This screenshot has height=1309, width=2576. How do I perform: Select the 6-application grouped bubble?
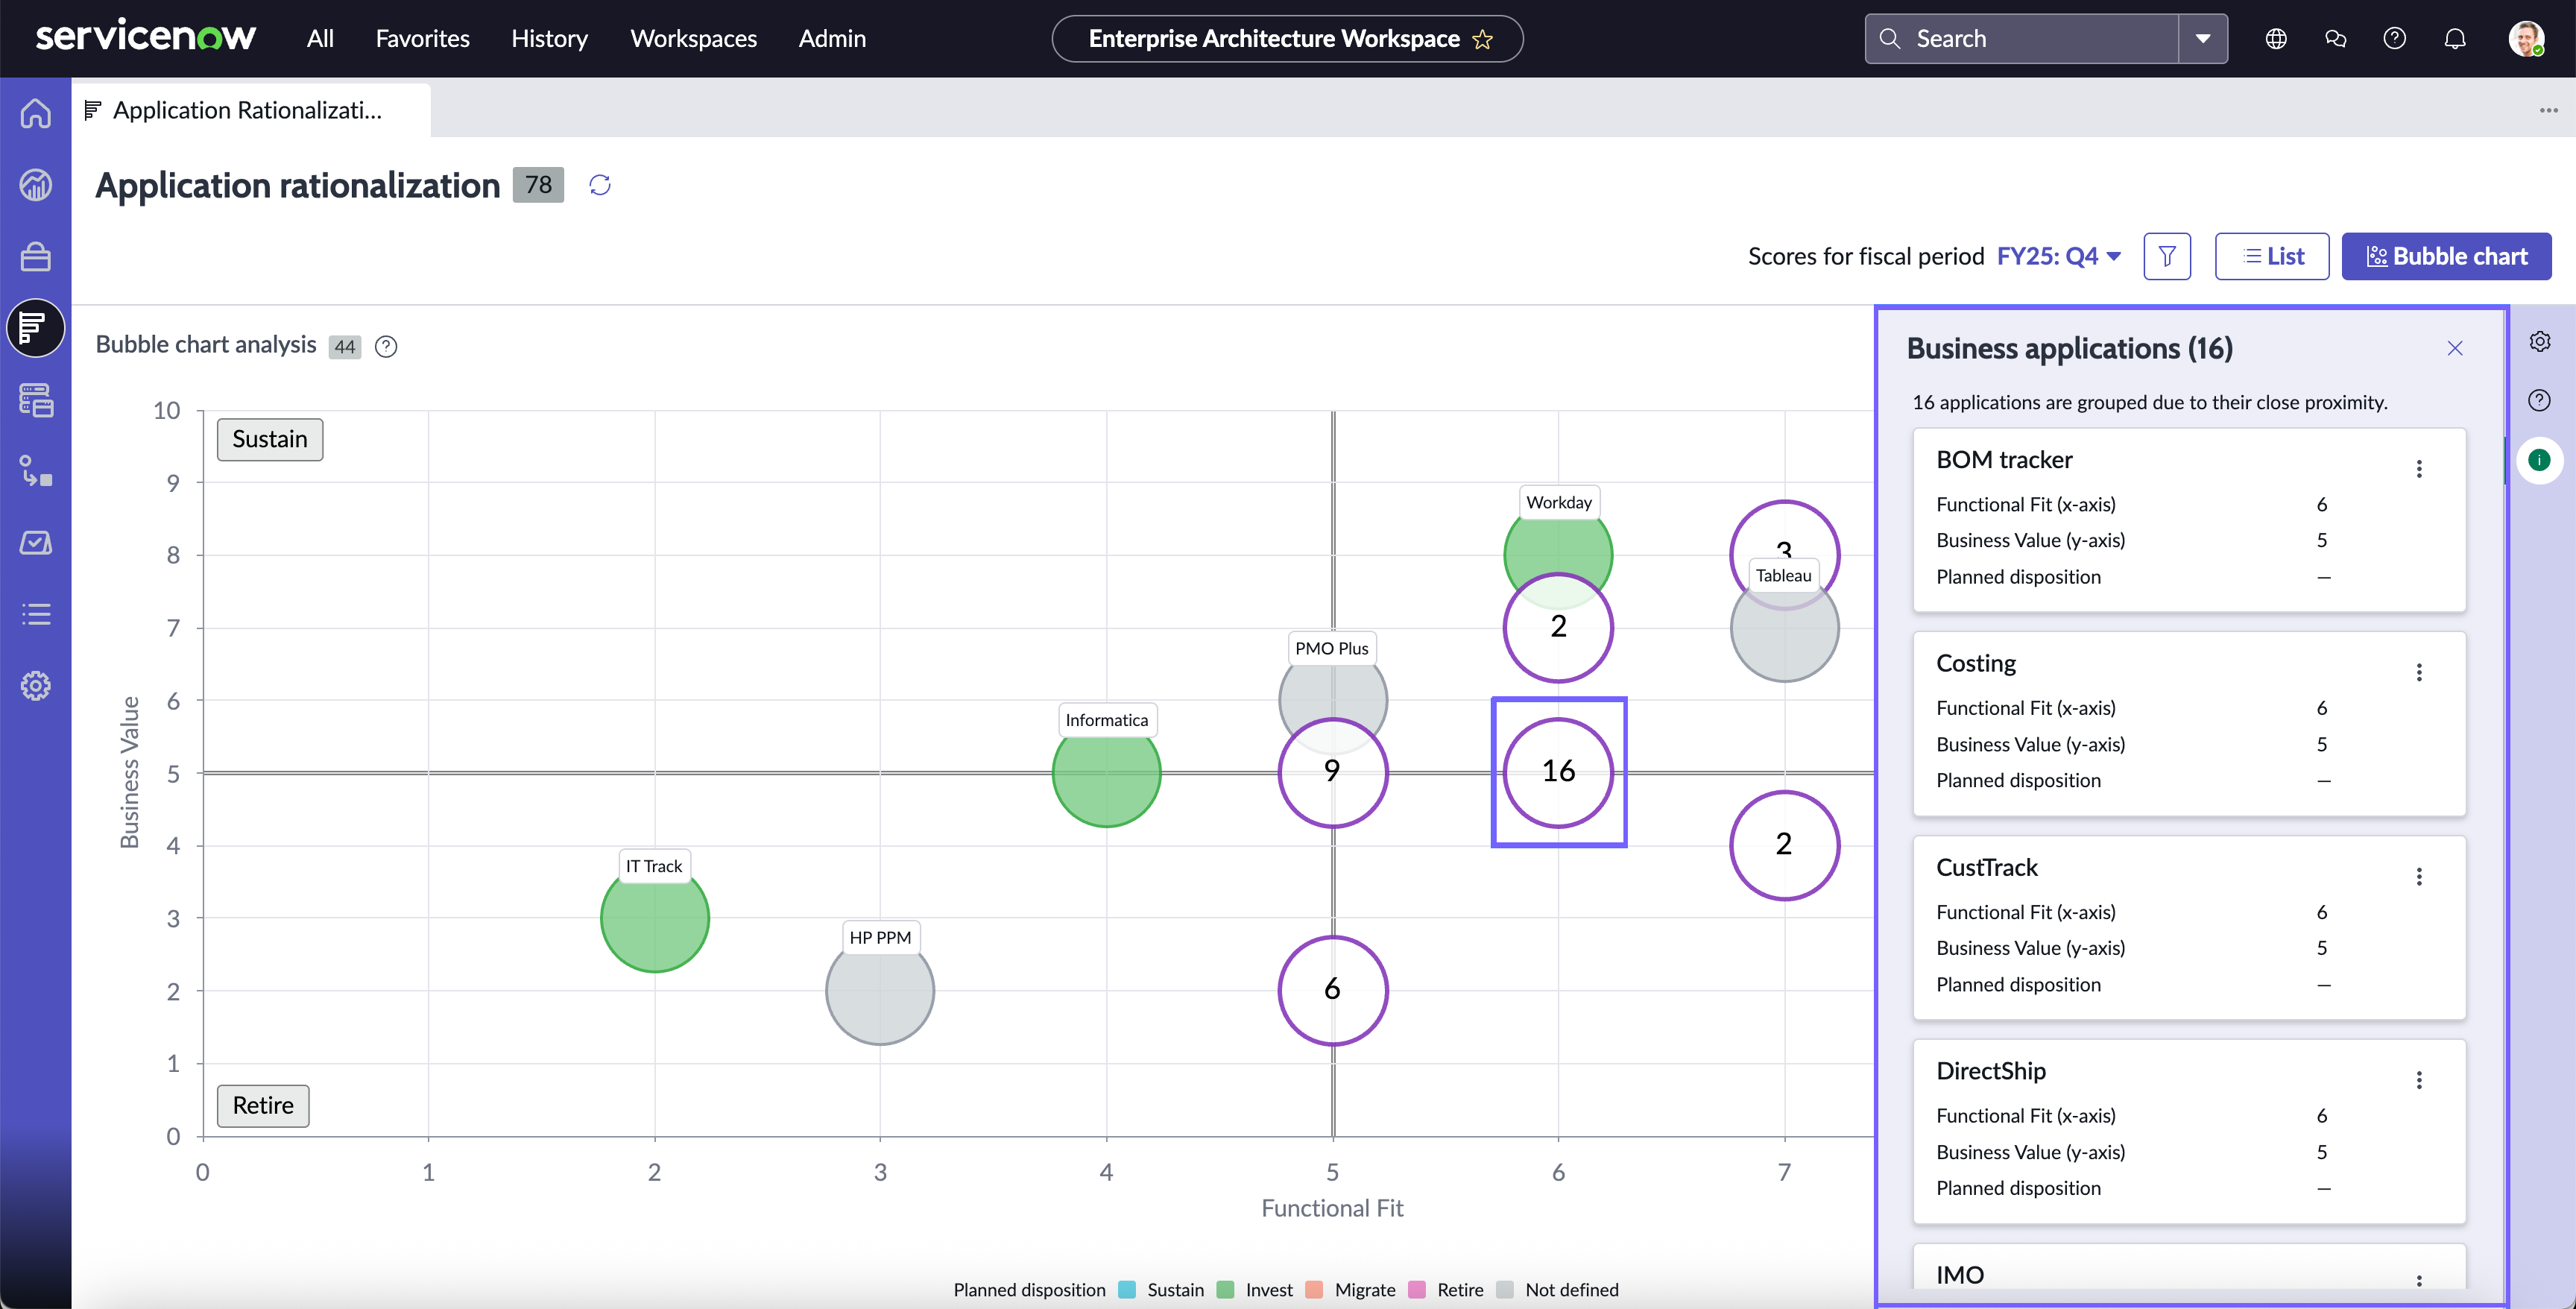point(1332,990)
